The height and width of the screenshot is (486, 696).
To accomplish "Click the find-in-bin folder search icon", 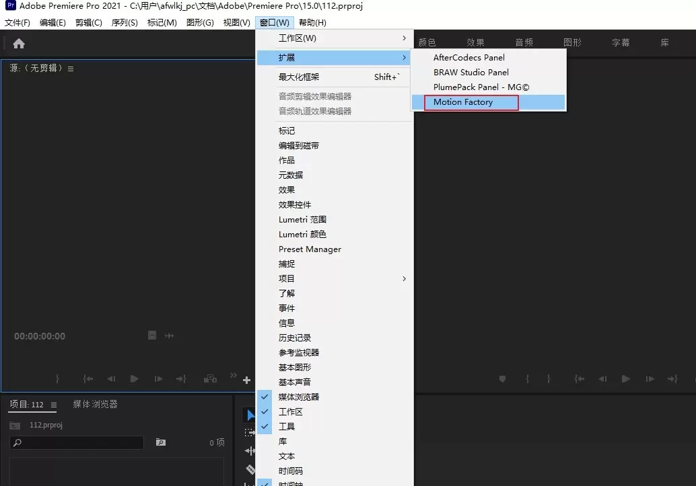I will point(161,442).
